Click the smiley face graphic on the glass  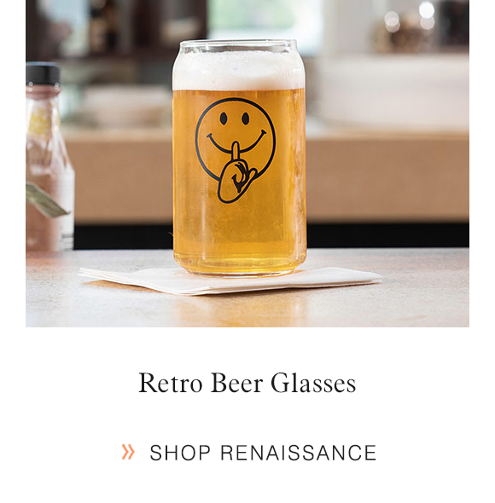[x=236, y=140]
